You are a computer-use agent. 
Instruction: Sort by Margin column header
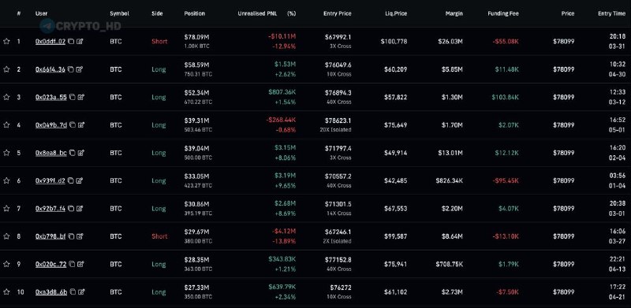[454, 13]
